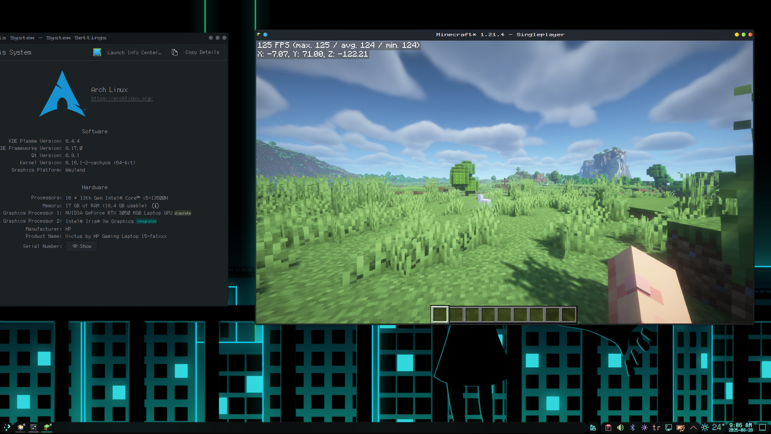Select Frameworks Version value '6.17.0'
The width and height of the screenshot is (771, 434).
[x=74, y=148]
